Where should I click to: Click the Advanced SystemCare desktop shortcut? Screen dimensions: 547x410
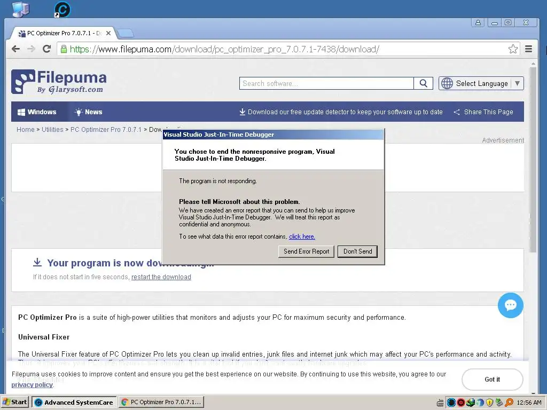click(62, 10)
